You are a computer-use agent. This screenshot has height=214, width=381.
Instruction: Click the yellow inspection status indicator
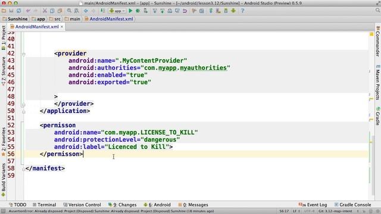pos(371,34)
